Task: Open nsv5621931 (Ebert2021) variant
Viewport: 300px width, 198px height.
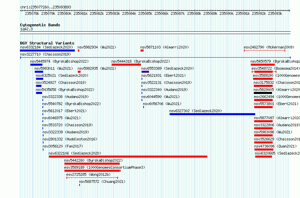Action: pos(163,75)
